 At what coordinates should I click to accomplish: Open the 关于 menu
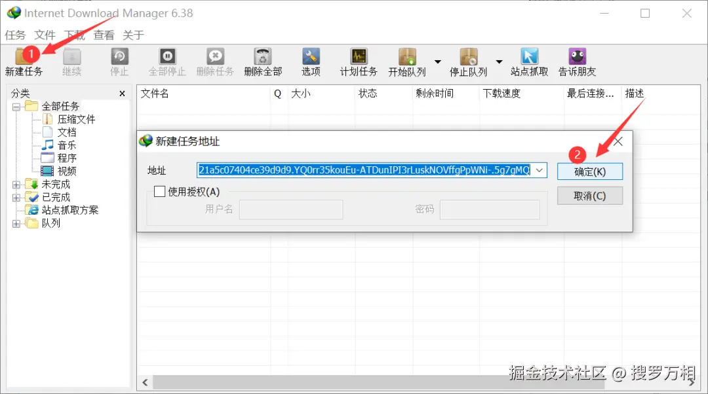[x=133, y=35]
